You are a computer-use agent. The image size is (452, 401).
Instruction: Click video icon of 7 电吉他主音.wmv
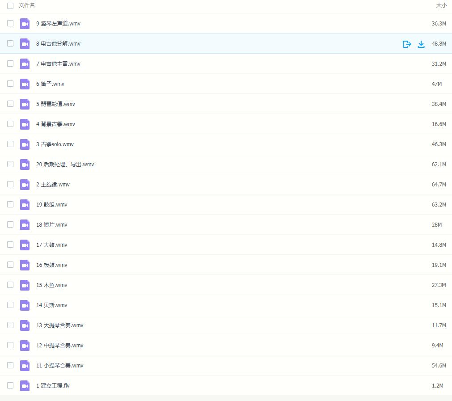click(x=25, y=64)
